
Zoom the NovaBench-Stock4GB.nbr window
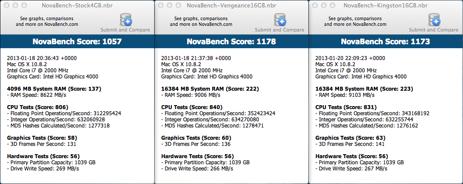(24, 5)
